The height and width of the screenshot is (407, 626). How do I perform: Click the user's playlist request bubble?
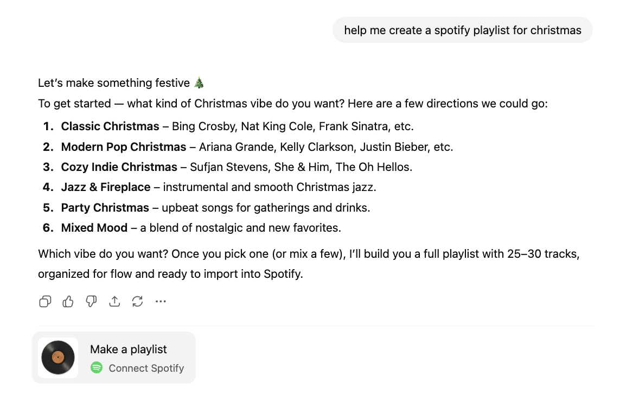tap(463, 30)
